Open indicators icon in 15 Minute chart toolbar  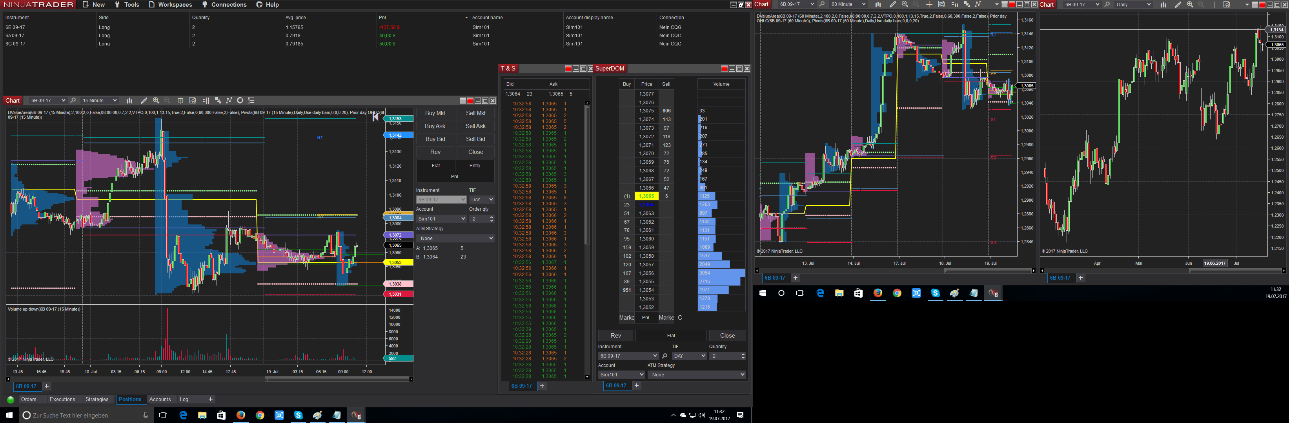(x=218, y=100)
